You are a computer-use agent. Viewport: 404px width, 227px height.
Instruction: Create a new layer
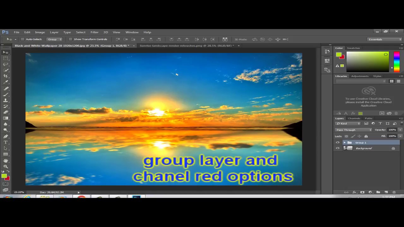coord(386,192)
